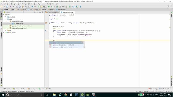Open the Android Monitor tool window
The image size is (173, 97).
pyautogui.click(x=19, y=89)
